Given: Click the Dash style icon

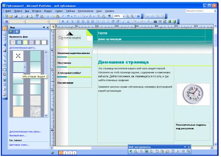Looking at the screenshot, I should coord(160,22).
